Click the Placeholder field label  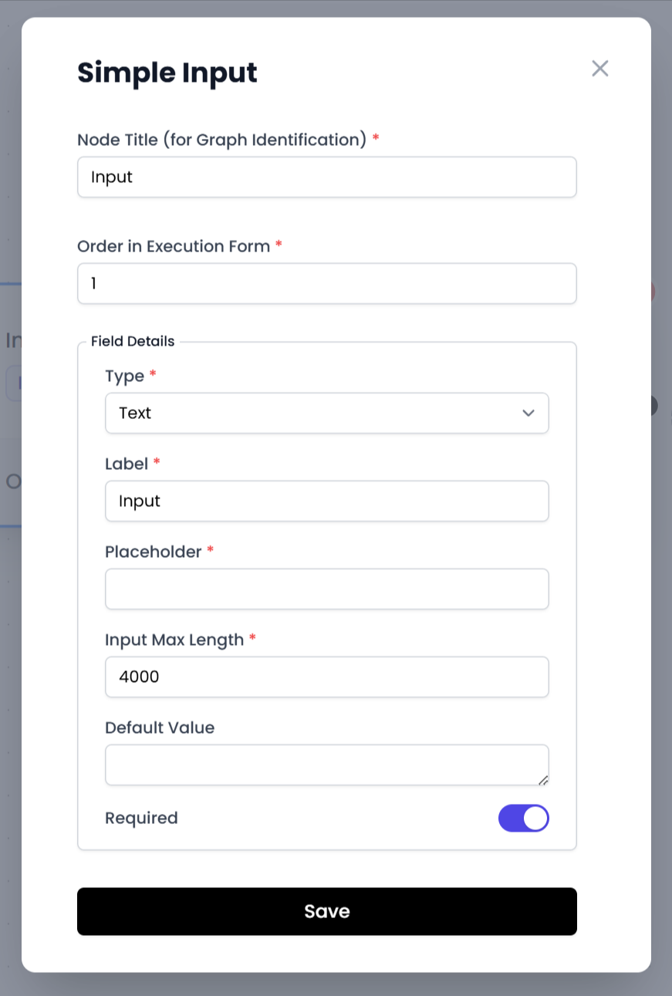tap(153, 552)
